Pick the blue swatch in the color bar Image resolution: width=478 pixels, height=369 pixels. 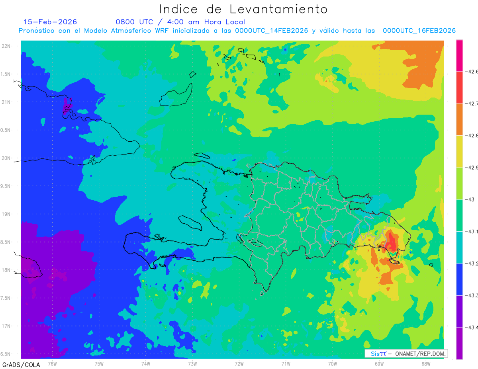point(459,279)
